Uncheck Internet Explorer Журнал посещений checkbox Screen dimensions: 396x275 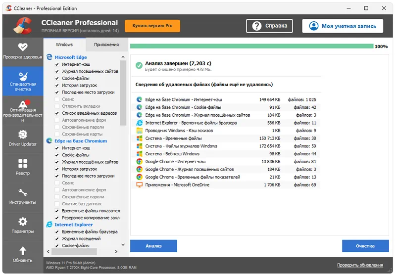click(x=57, y=239)
